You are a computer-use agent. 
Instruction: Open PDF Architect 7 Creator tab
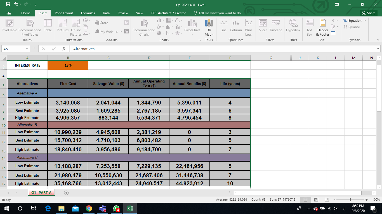[x=168, y=13]
